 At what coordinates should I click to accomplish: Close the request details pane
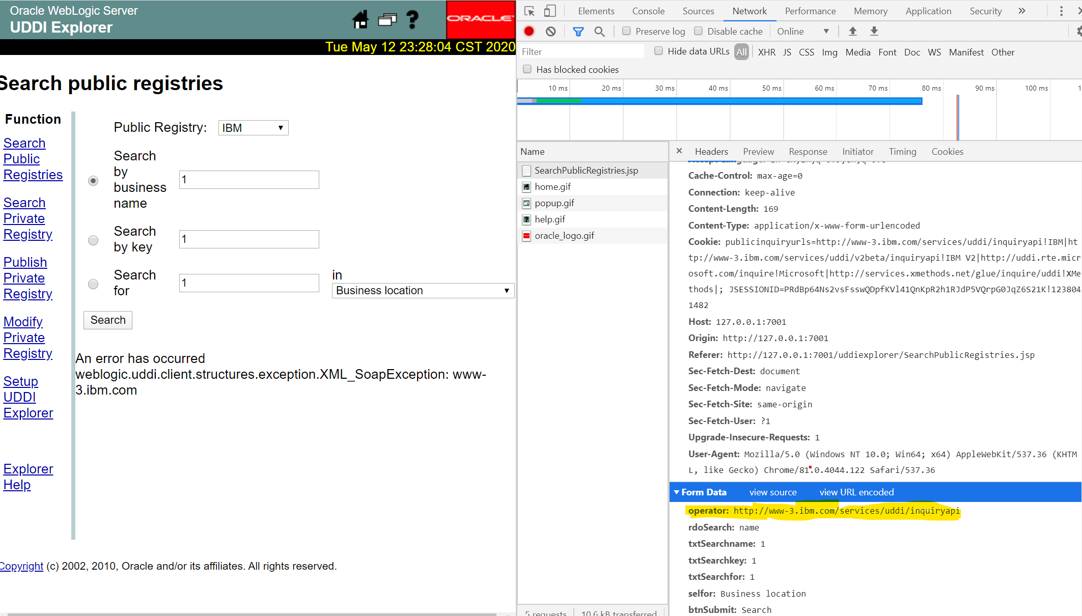(x=679, y=151)
